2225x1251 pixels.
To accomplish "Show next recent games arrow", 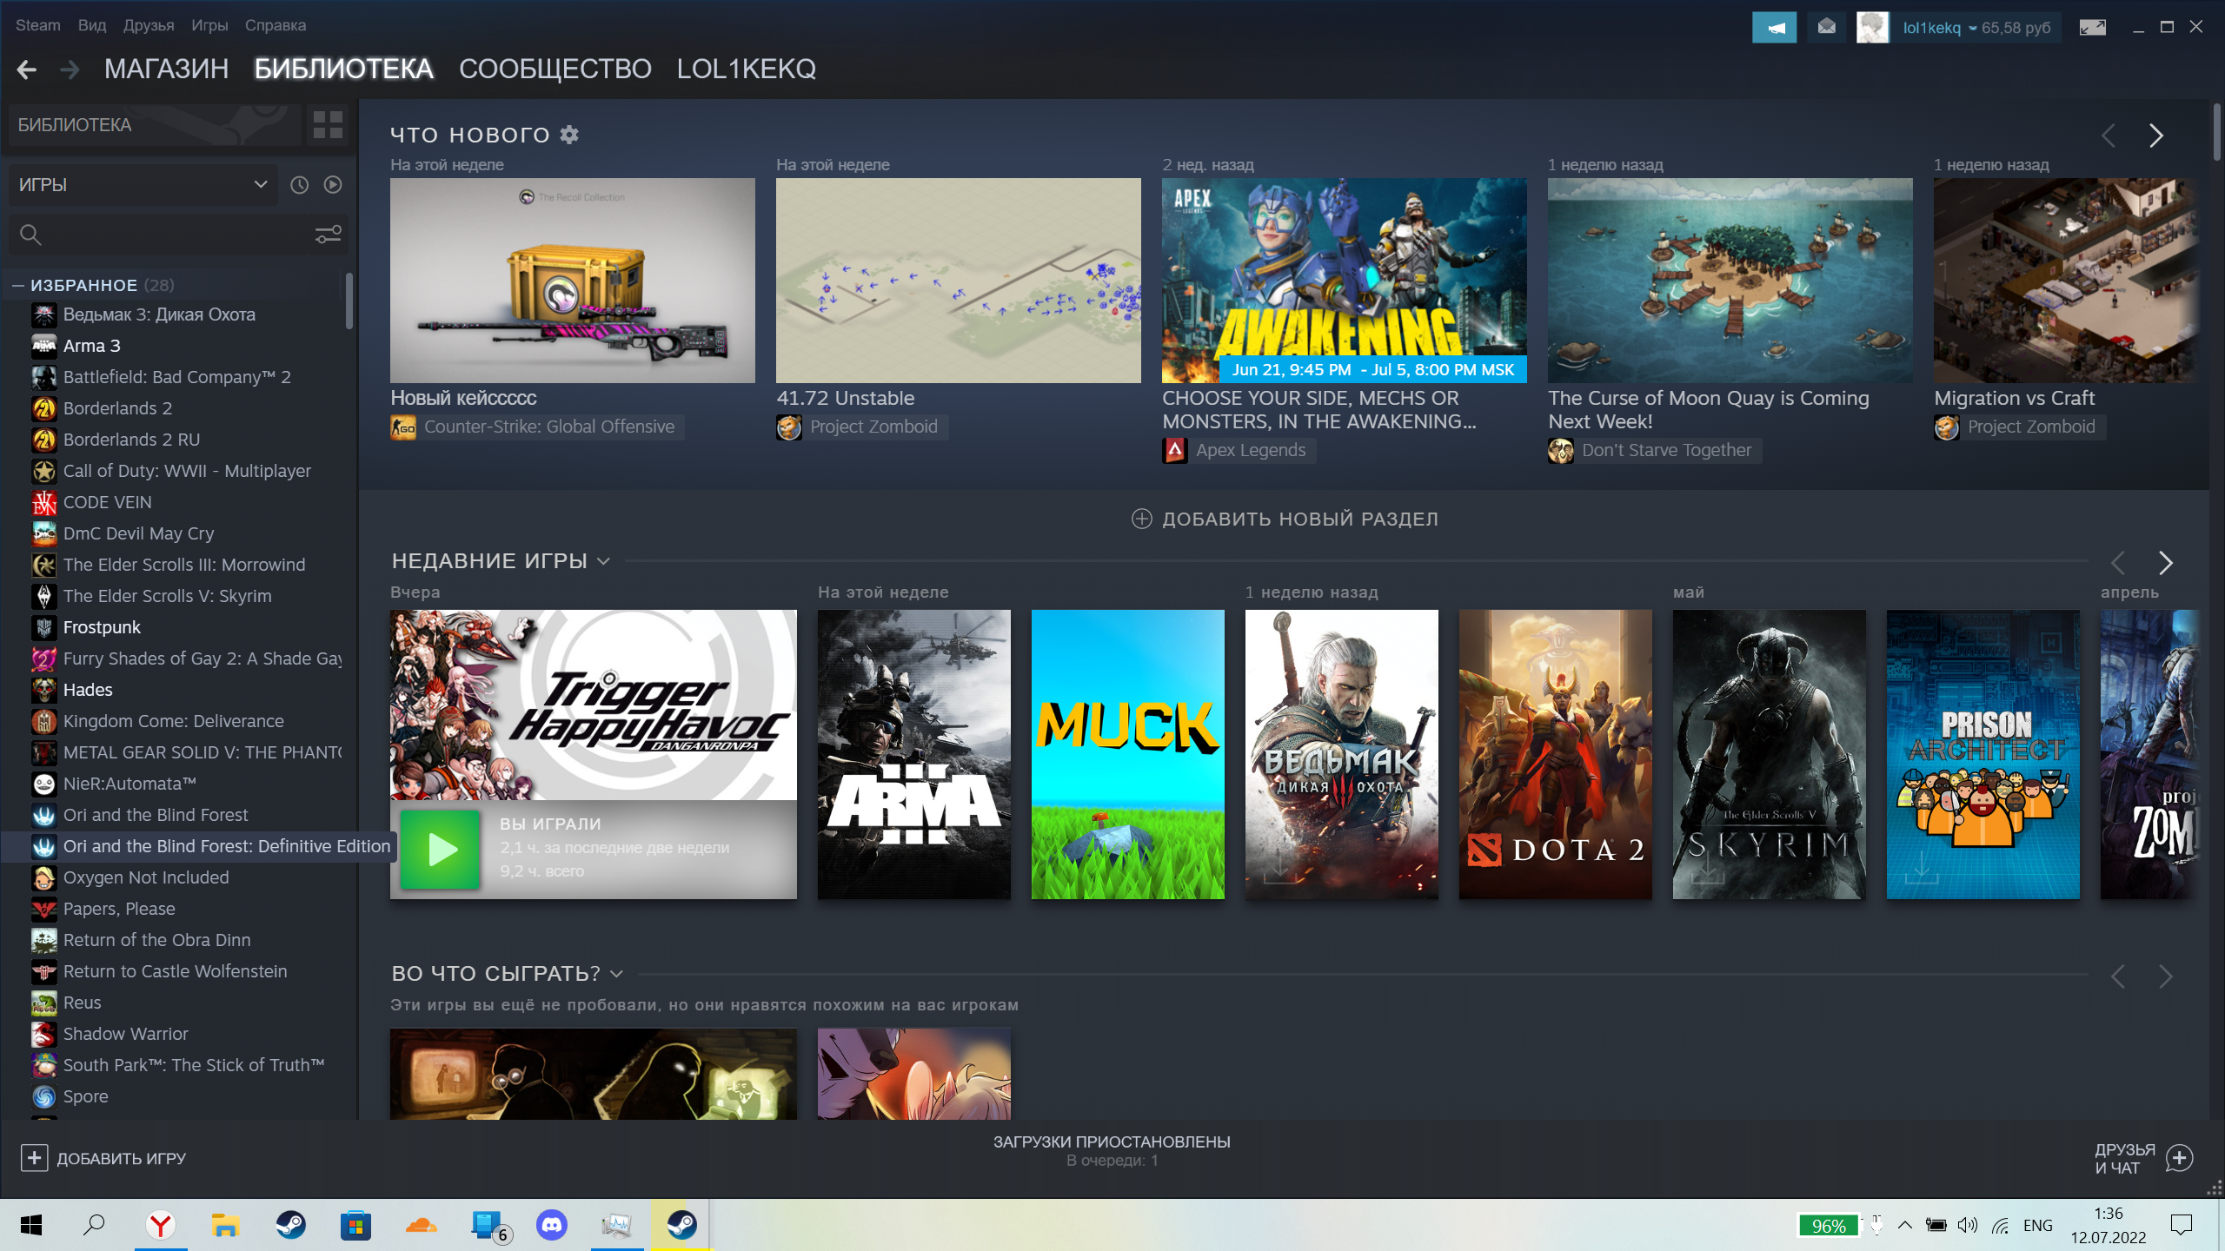I will tap(2165, 563).
